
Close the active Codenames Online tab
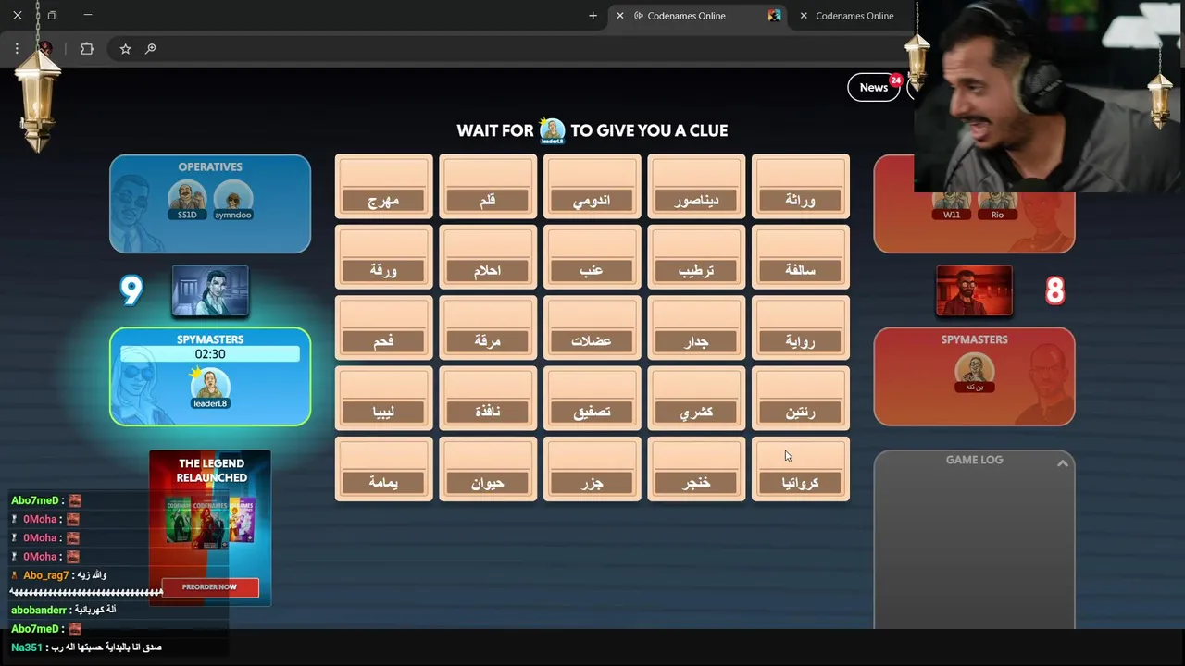pos(620,16)
